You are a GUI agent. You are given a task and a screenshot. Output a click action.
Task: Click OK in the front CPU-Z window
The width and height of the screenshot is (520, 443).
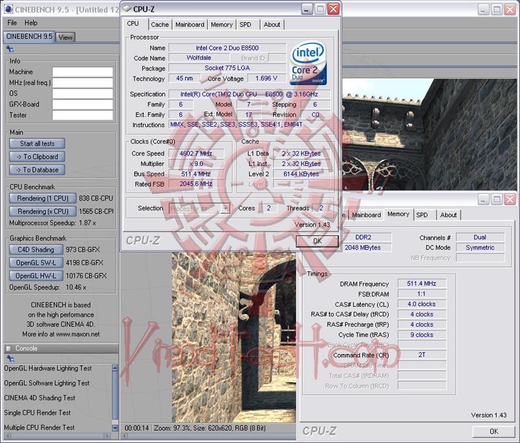coord(317,241)
